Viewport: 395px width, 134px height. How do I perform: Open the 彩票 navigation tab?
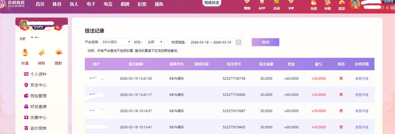142,4
